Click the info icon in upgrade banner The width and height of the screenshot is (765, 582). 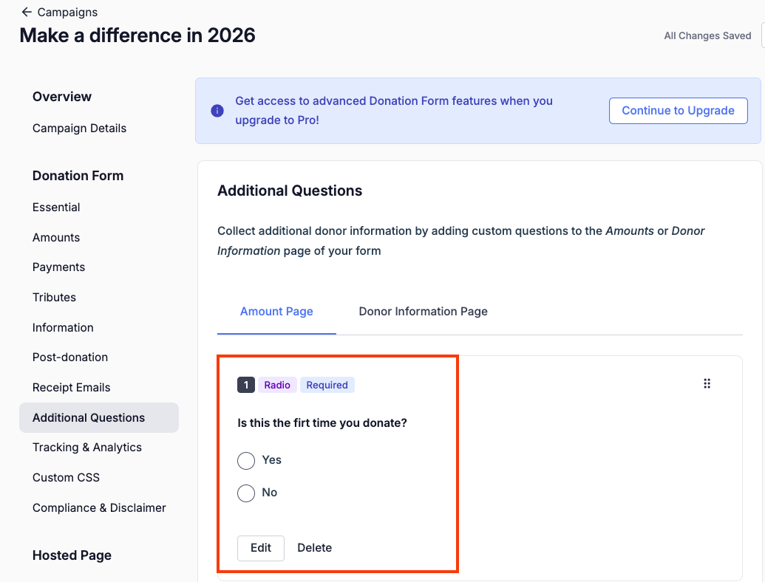217,111
